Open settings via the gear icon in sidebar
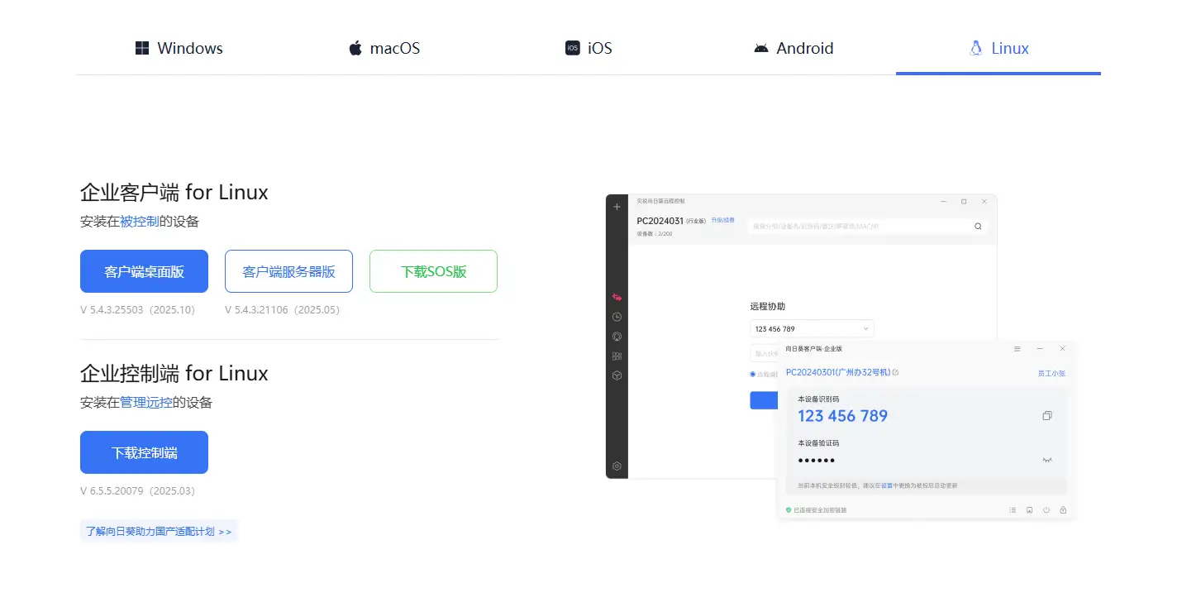Viewport: 1182px width, 607px height. click(x=617, y=466)
